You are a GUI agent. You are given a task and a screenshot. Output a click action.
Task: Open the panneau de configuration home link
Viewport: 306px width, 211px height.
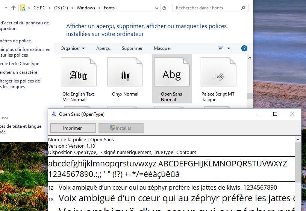pyautogui.click(x=24, y=25)
